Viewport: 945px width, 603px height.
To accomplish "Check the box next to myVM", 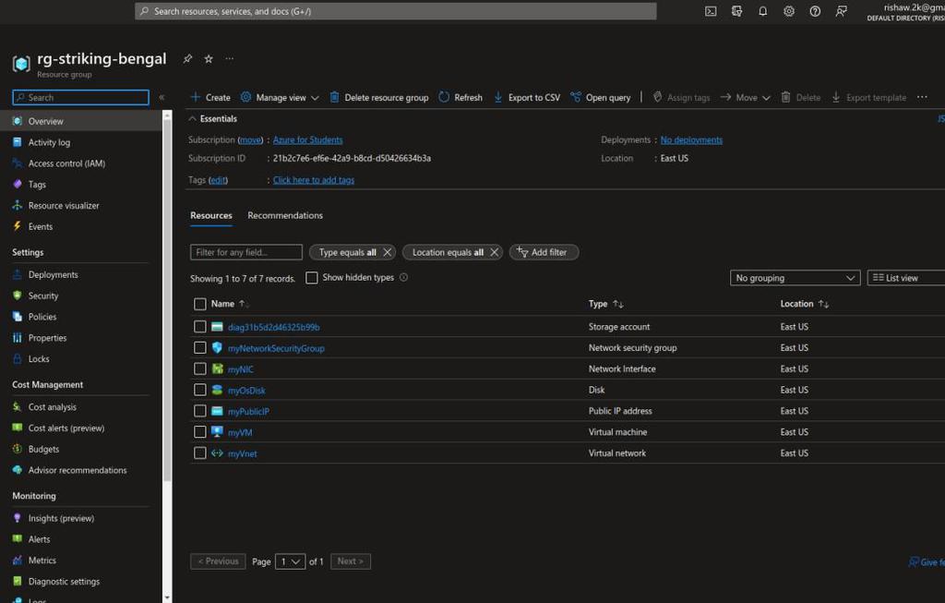I will pos(200,432).
